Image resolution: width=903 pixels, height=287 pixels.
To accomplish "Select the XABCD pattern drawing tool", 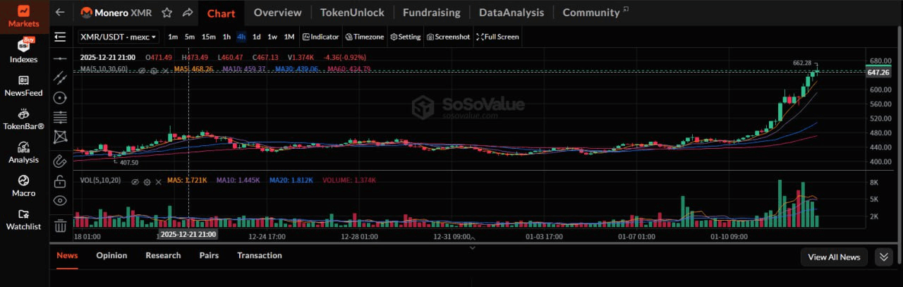I will click(60, 136).
